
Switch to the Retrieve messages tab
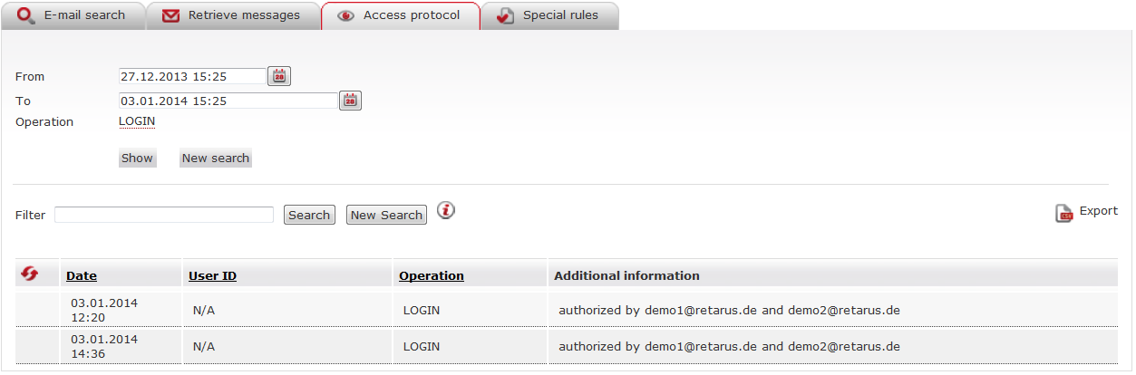[243, 15]
